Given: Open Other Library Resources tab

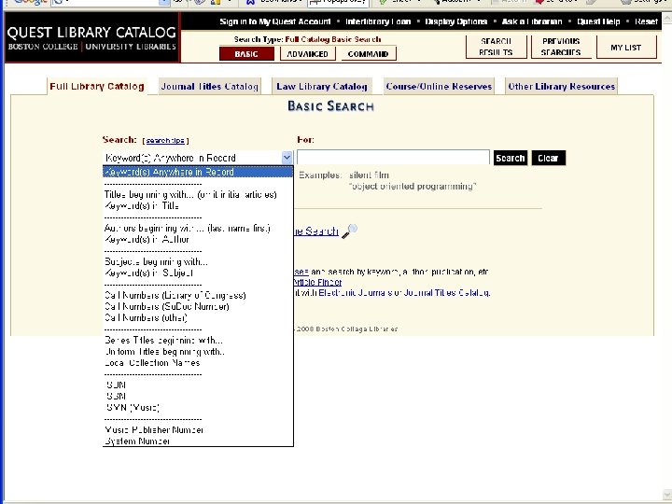Looking at the screenshot, I should [562, 87].
